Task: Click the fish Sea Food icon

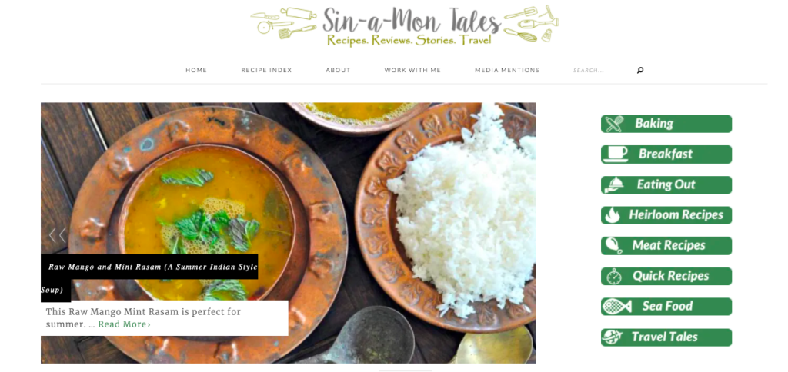Action: coord(616,306)
